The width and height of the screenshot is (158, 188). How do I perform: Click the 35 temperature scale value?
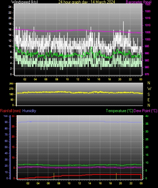[147, 124]
